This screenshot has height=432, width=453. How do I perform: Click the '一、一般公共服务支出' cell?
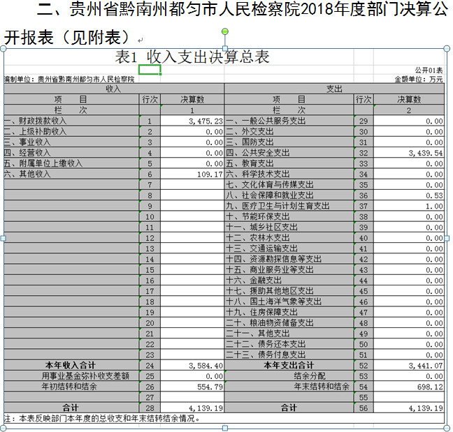(289, 121)
